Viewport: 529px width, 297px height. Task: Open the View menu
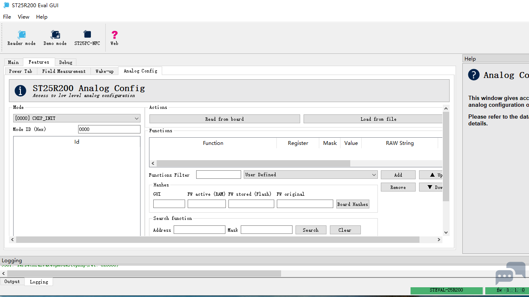pyautogui.click(x=23, y=17)
